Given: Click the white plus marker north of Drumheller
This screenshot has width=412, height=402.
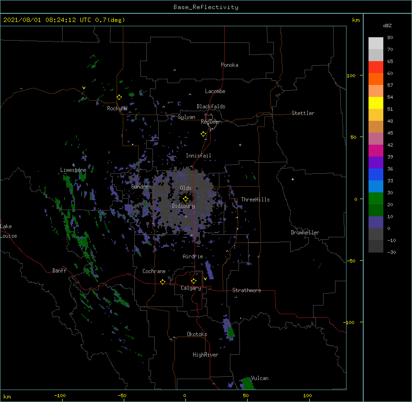Looking at the screenshot, I should 293,179.
